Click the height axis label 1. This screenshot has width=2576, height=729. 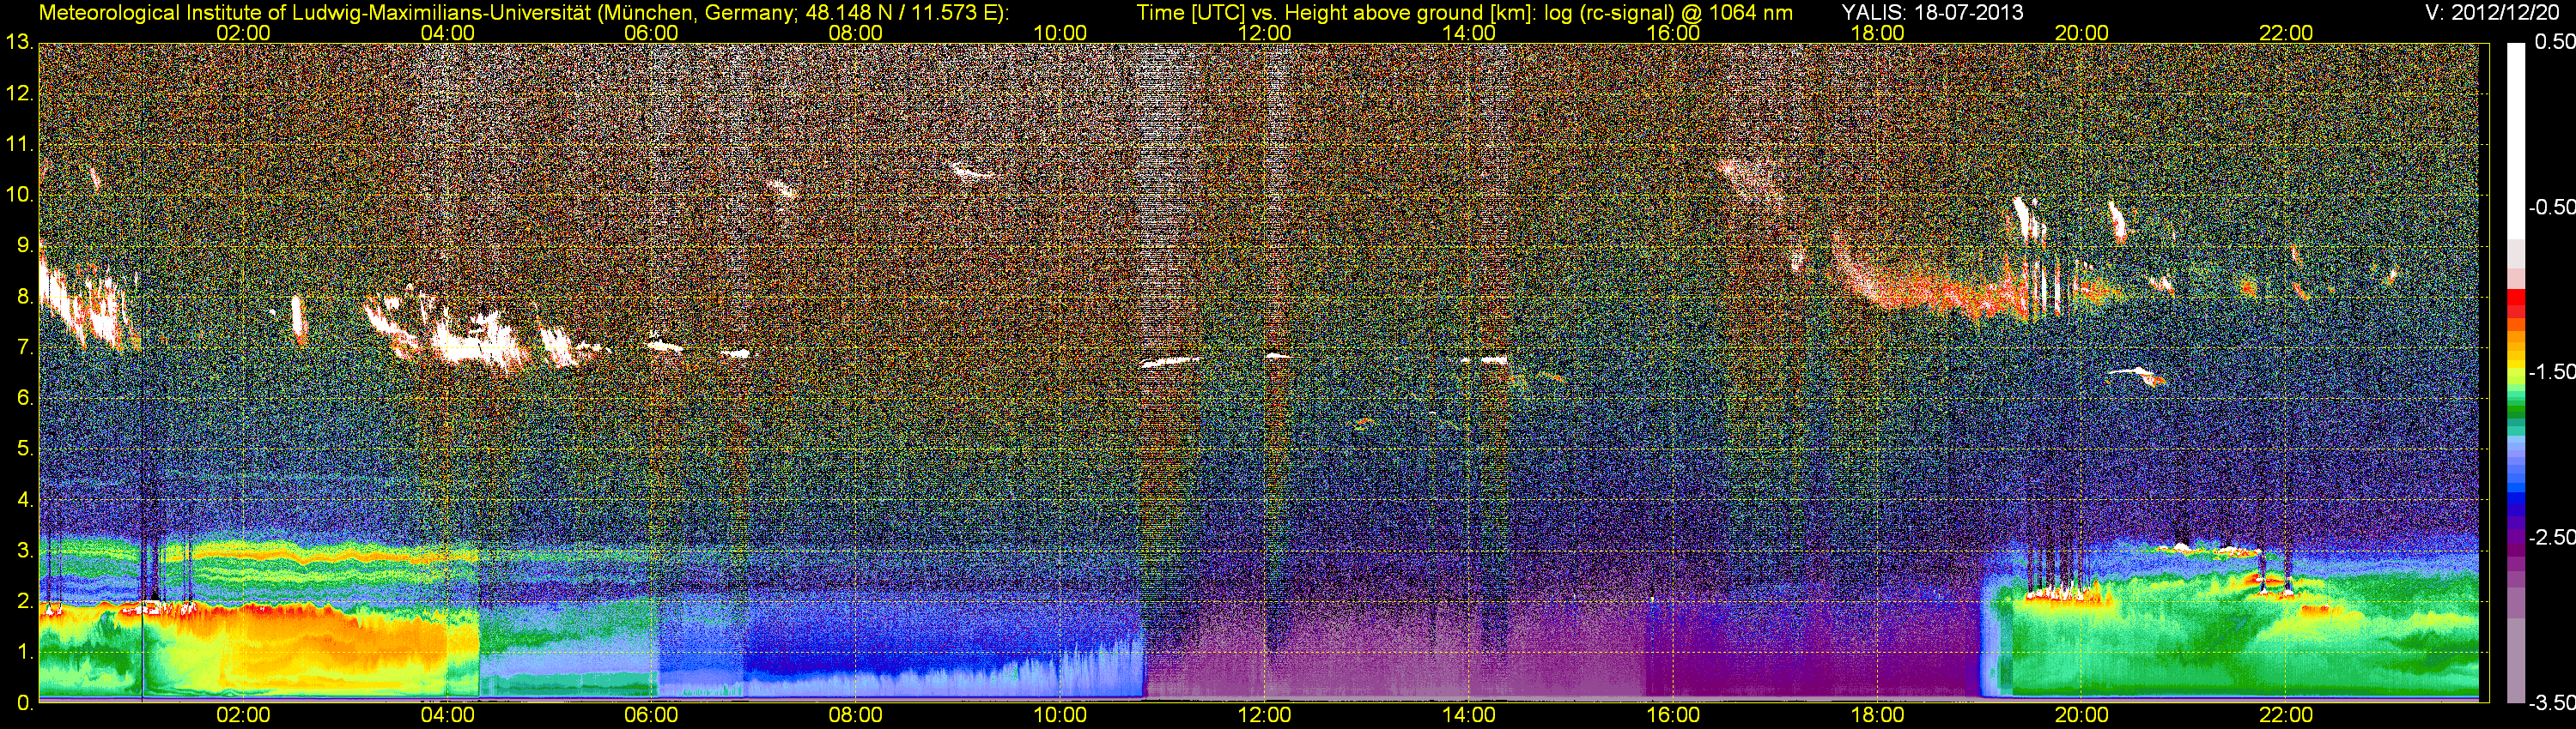pyautogui.click(x=24, y=652)
